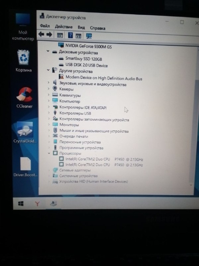This screenshot has height=266, width=199.
Task: Open the Корзина recycle bin icon
Action: (24, 60)
